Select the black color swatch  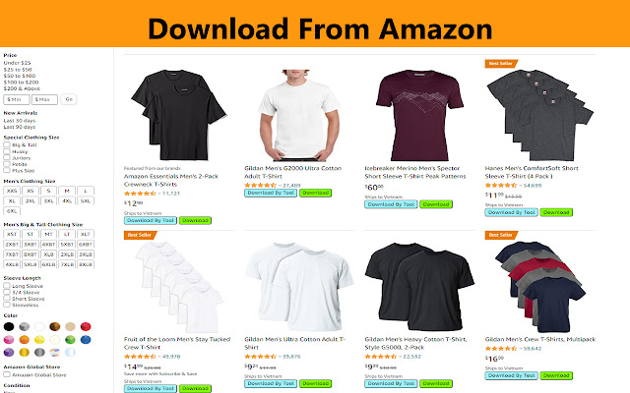click(9, 326)
